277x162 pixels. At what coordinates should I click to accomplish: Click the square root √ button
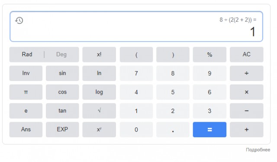[x=99, y=111]
